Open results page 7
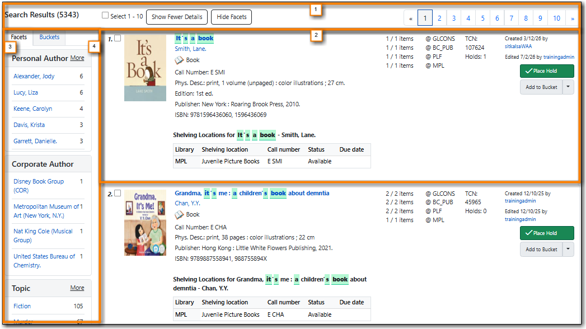 coord(511,18)
